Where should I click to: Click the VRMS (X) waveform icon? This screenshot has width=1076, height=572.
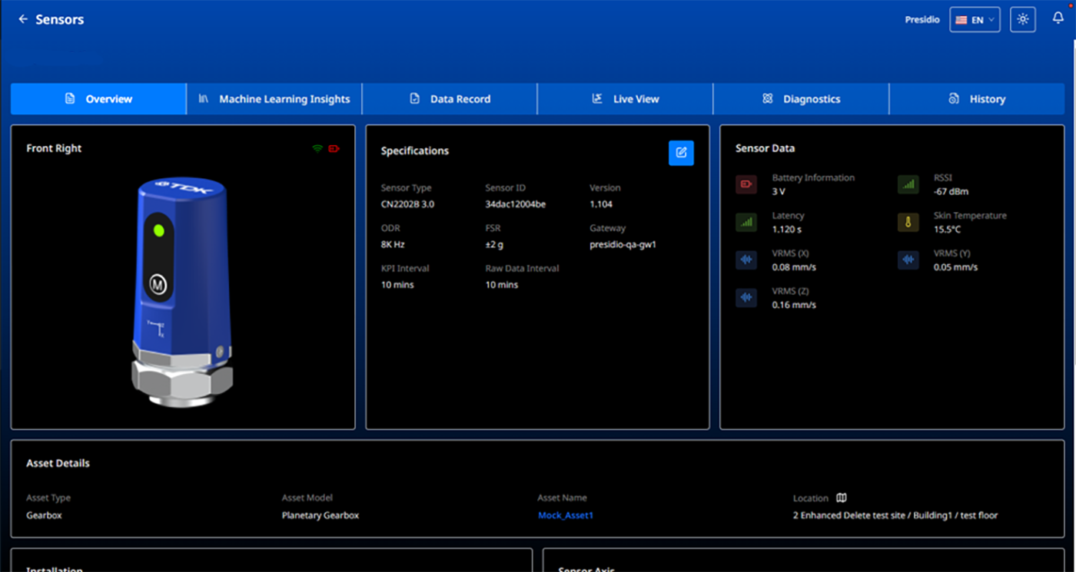pos(746,260)
